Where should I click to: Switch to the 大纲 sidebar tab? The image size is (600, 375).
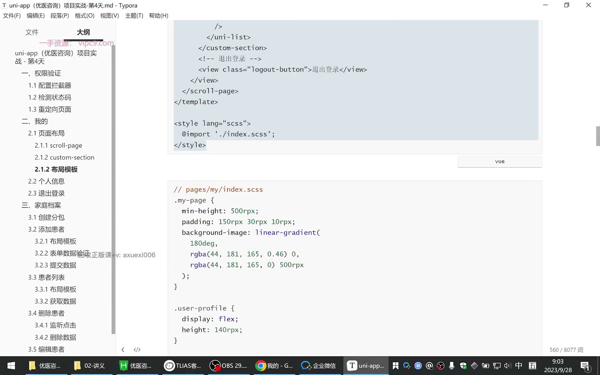(83, 32)
